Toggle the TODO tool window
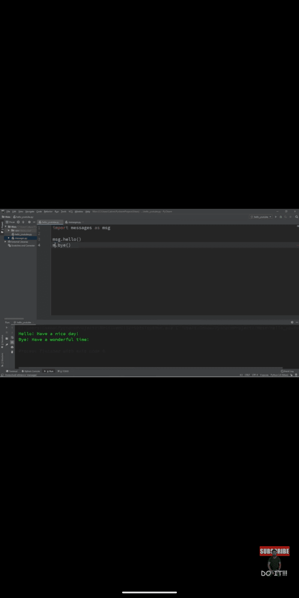The height and width of the screenshot is (598, 299). click(64, 371)
